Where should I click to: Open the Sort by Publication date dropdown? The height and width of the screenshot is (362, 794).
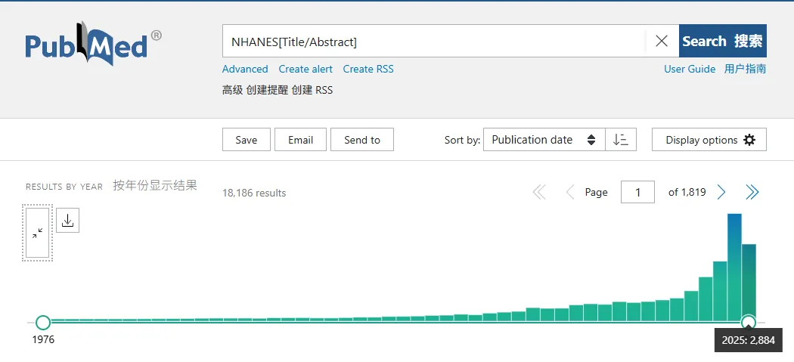pos(544,140)
